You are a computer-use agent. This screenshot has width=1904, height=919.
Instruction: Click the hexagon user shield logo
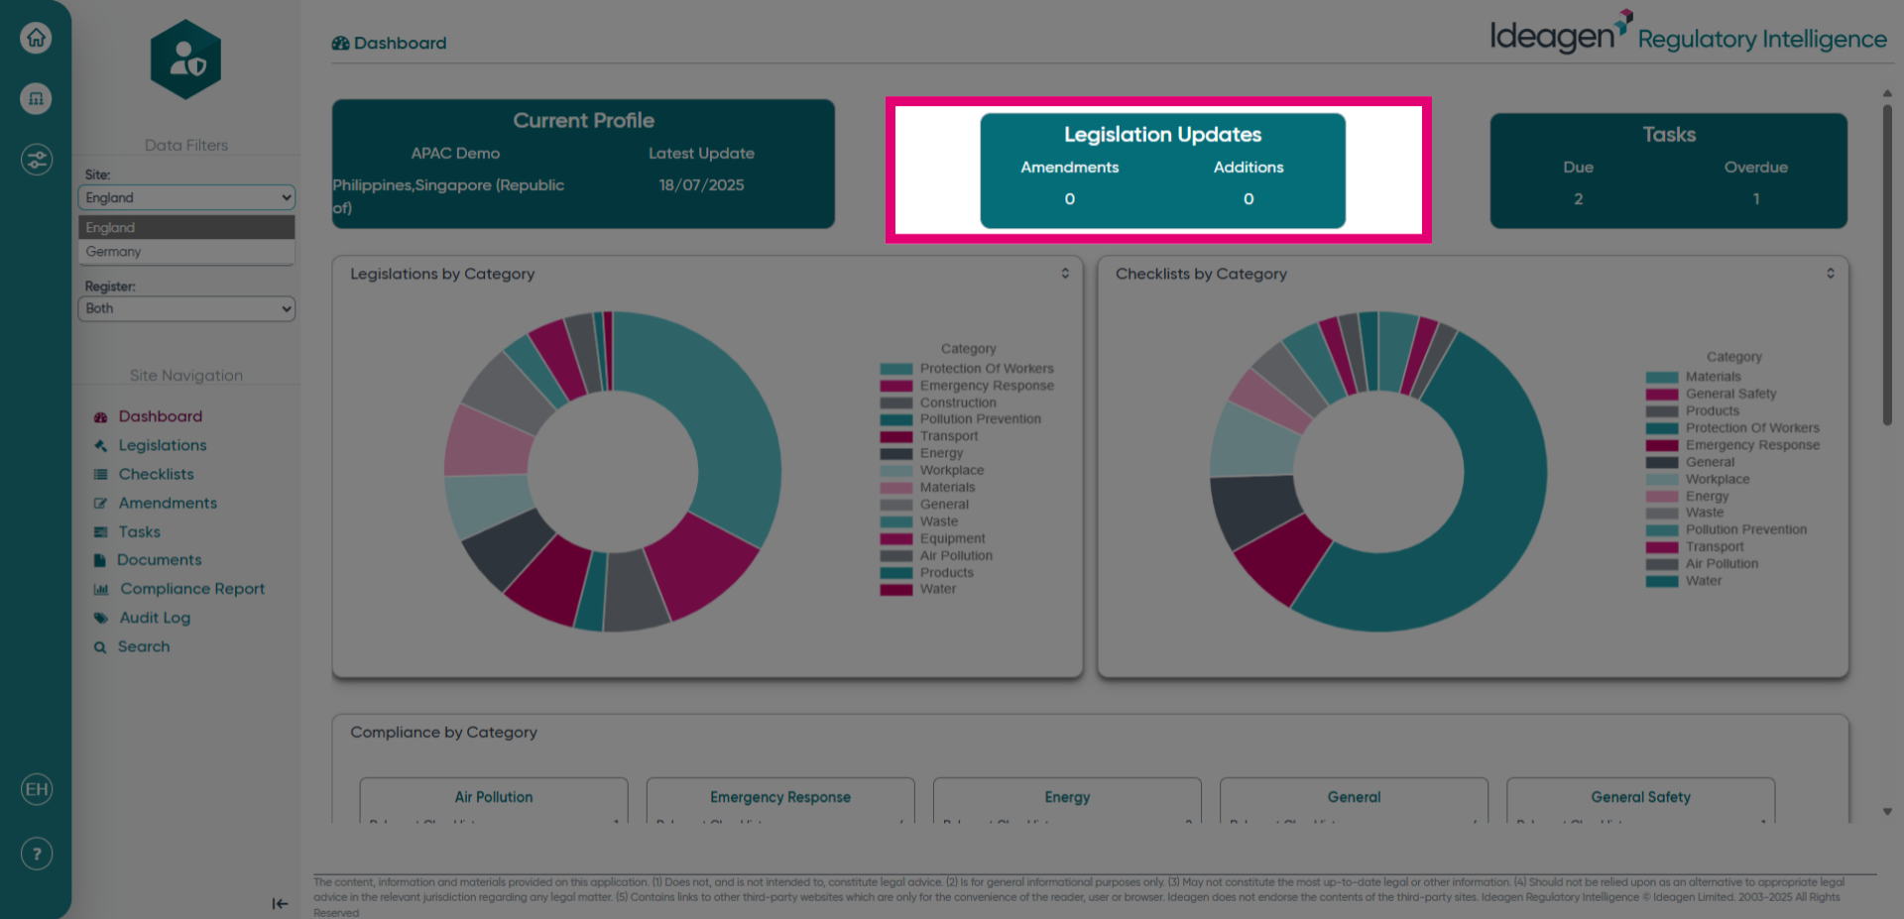pos(186,59)
